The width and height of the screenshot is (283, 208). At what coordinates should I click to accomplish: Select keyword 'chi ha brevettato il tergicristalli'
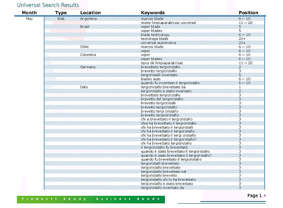click(167, 127)
